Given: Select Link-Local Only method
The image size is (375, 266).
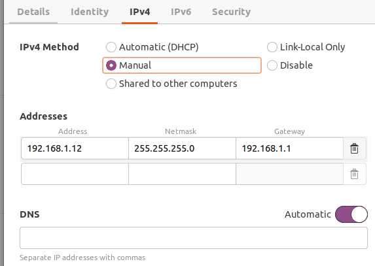Looking at the screenshot, I should (306, 47).
